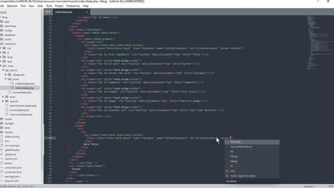Open the .styleci.yml file
This screenshot has width=334, height=188.
pos(11,159)
